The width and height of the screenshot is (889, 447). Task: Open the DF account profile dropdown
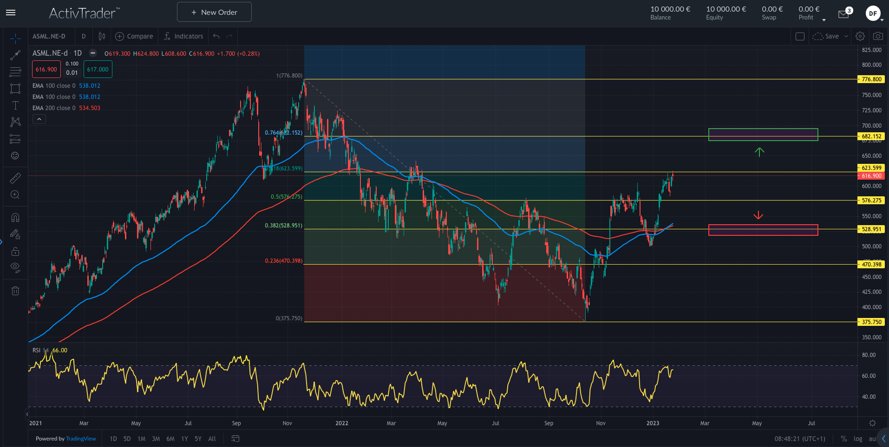pos(874,13)
